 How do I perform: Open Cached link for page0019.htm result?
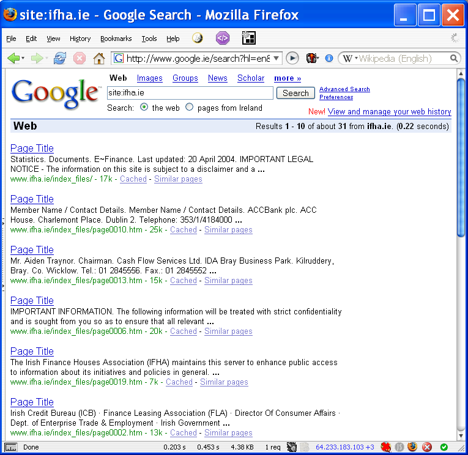179,382
